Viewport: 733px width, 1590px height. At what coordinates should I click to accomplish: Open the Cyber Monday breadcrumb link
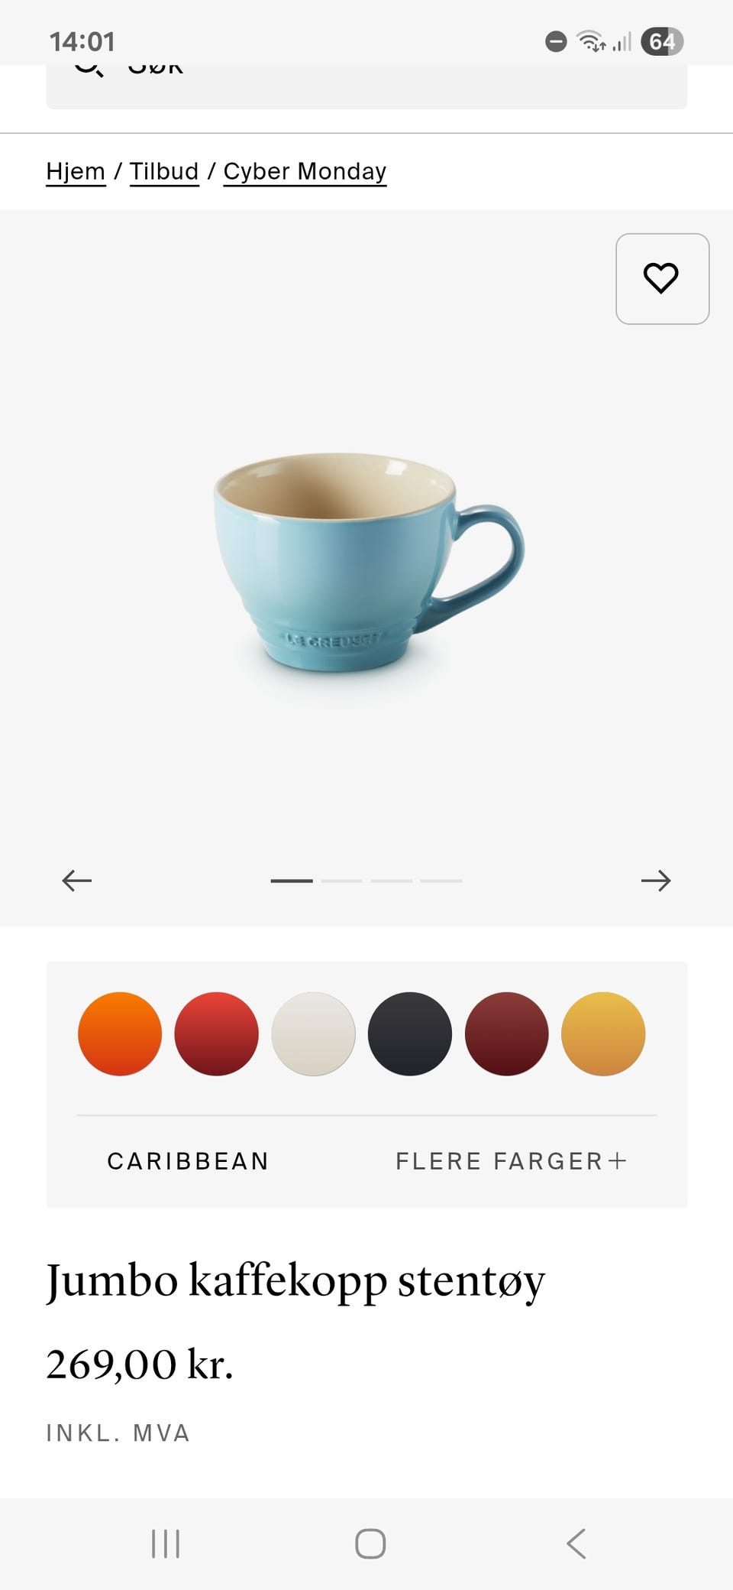pyautogui.click(x=305, y=171)
